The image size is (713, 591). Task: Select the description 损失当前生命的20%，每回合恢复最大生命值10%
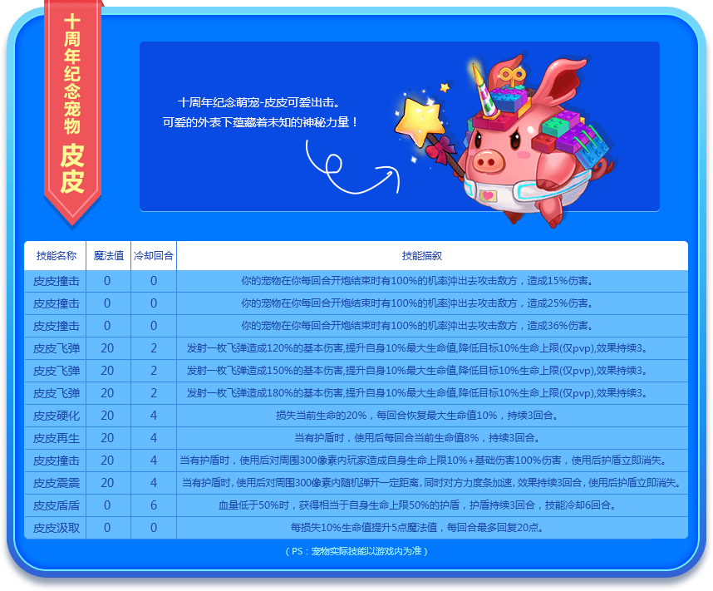tap(417, 416)
